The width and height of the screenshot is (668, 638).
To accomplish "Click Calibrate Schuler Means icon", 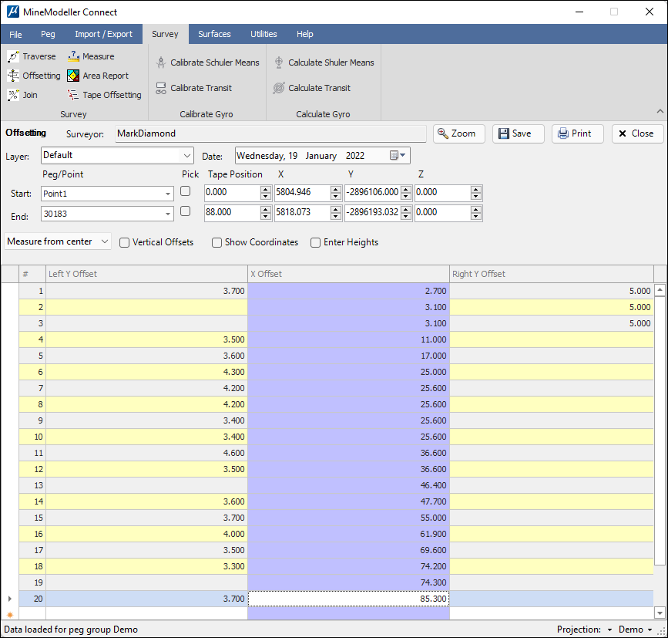I will 161,62.
